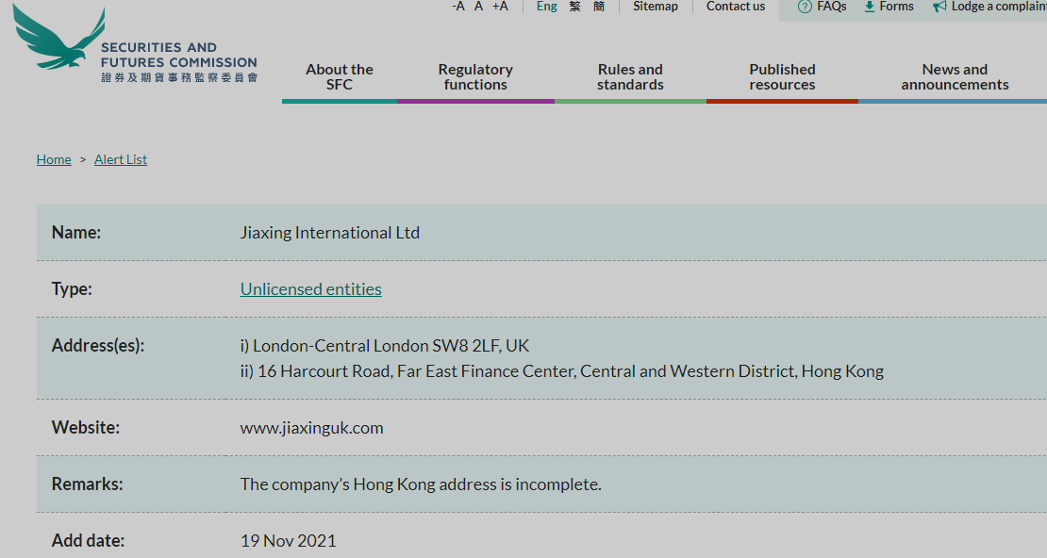1047x558 pixels.
Task: Switch to Traditional Chinese 繁
Action: pyautogui.click(x=575, y=6)
